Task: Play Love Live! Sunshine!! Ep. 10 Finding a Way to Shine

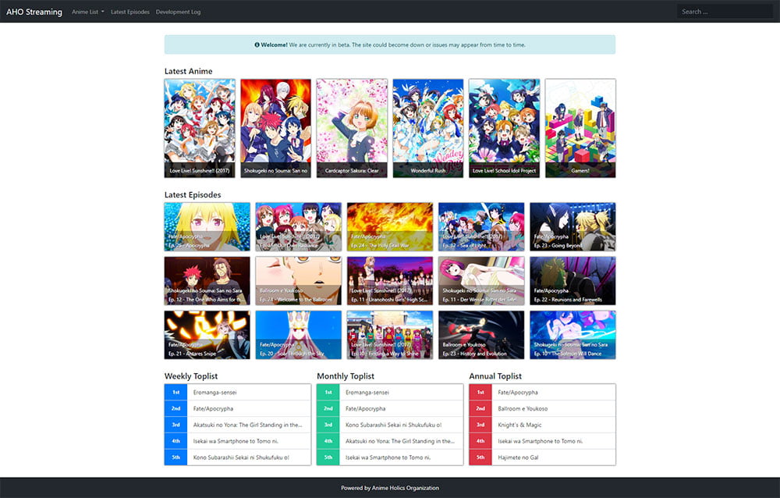Action: 390,334
